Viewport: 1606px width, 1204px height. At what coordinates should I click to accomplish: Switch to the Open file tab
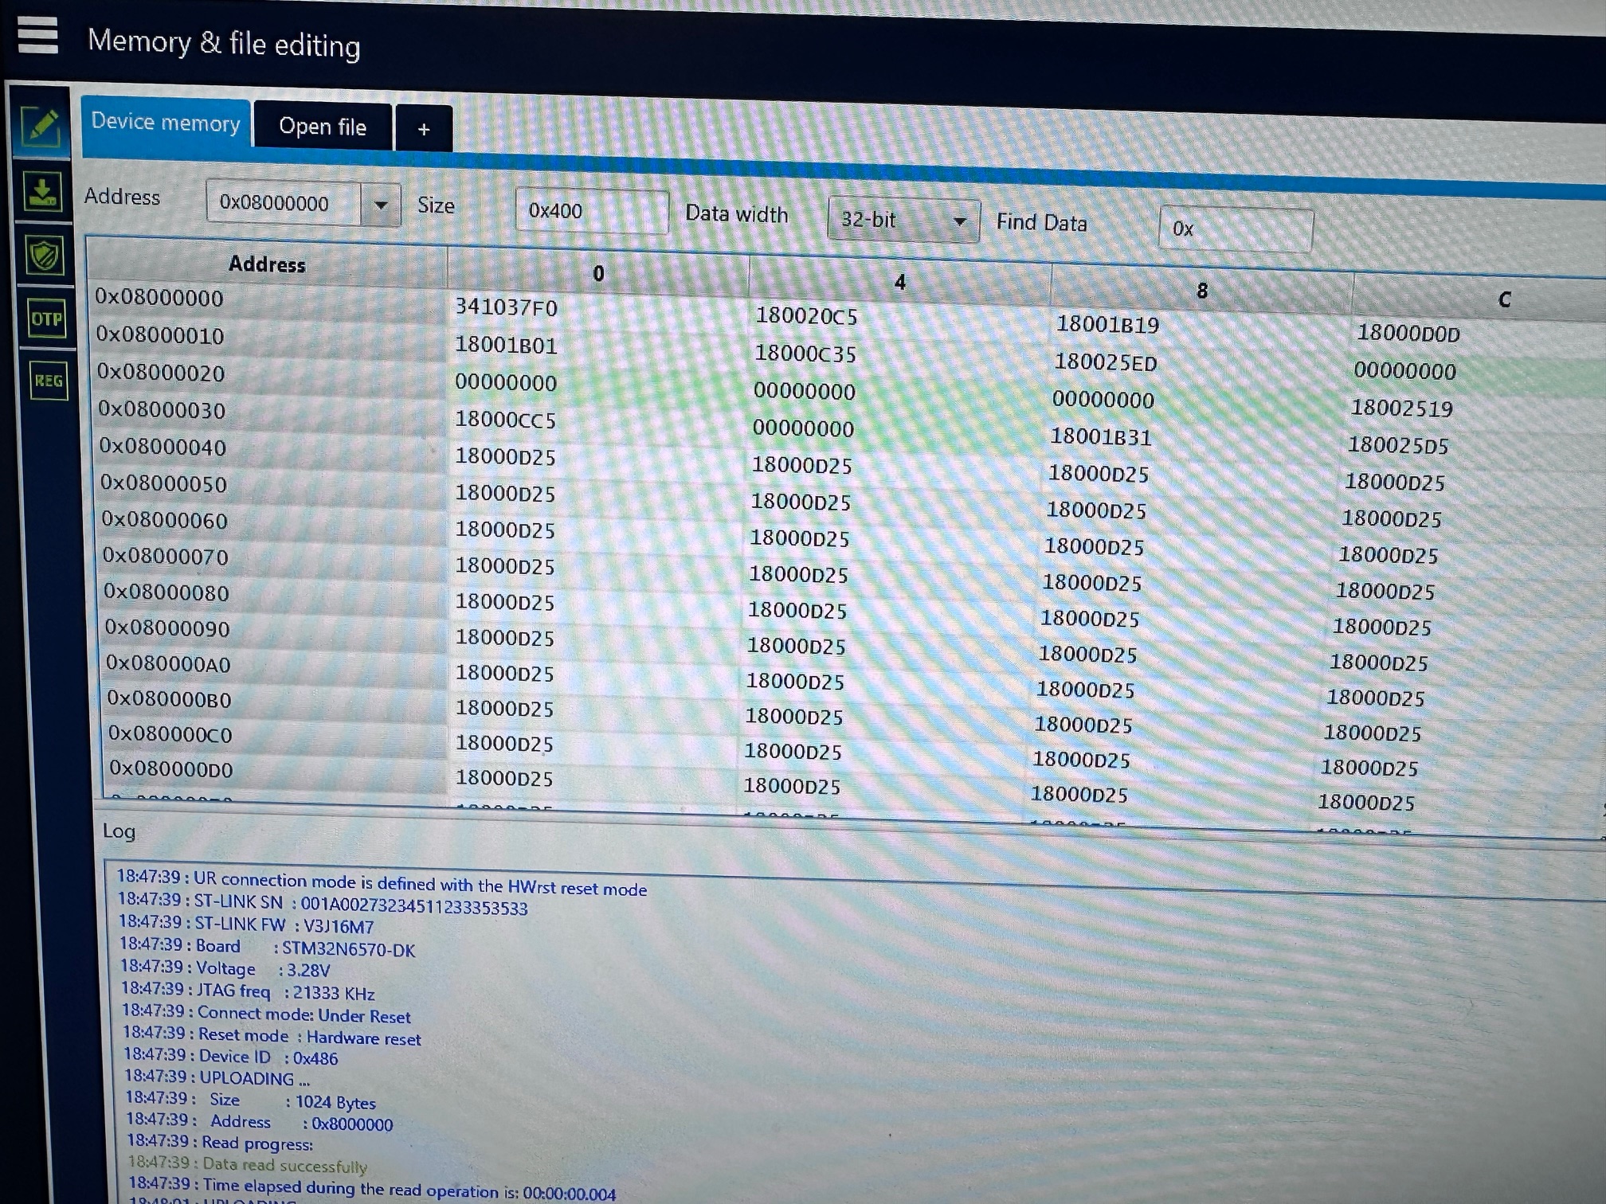[322, 127]
